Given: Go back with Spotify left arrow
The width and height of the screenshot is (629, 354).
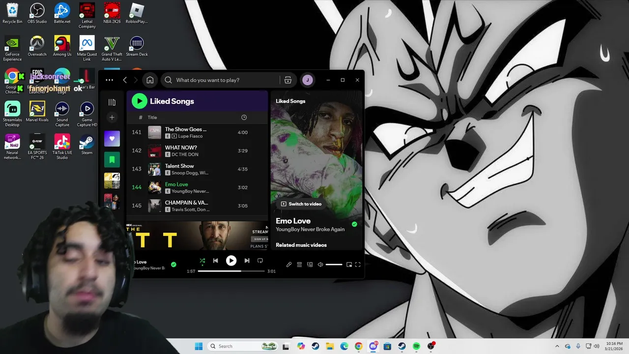Looking at the screenshot, I should [125, 80].
